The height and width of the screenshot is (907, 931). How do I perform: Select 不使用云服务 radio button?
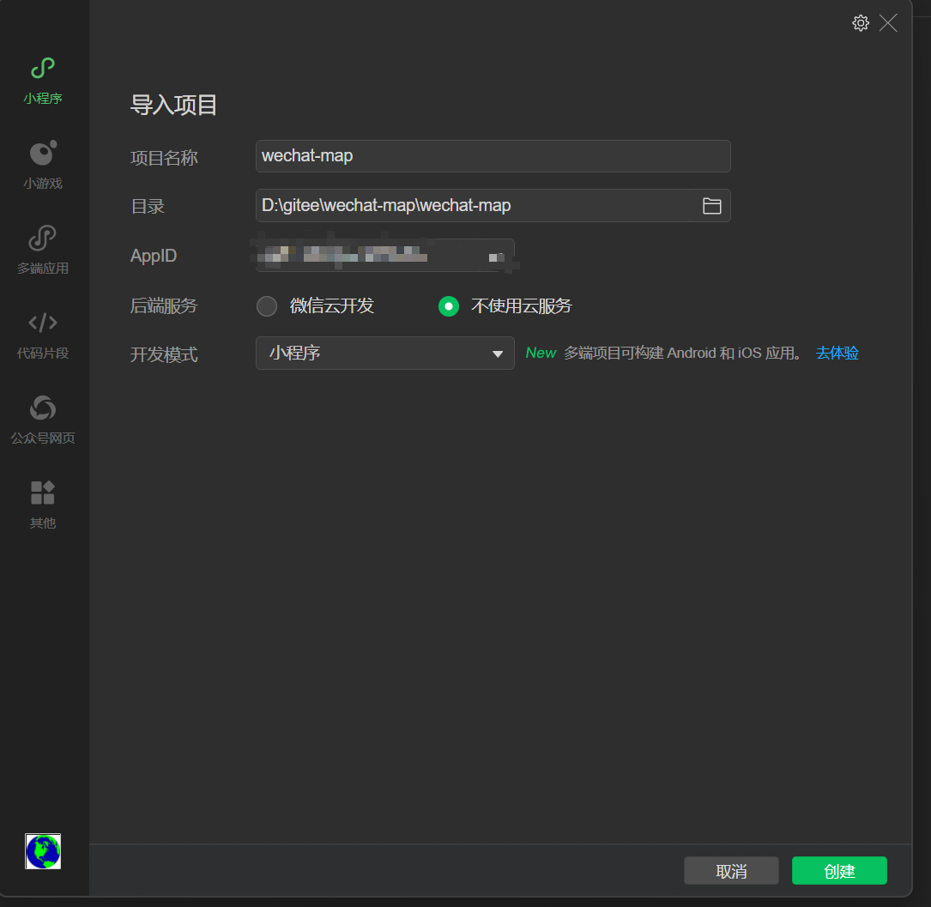coord(448,306)
